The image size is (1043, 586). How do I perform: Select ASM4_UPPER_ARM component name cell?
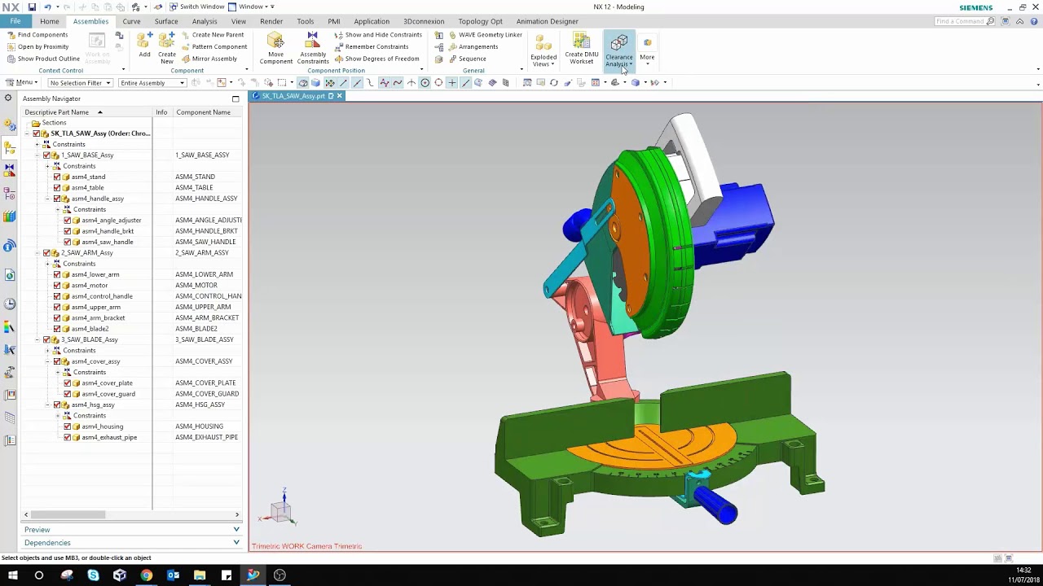(203, 307)
